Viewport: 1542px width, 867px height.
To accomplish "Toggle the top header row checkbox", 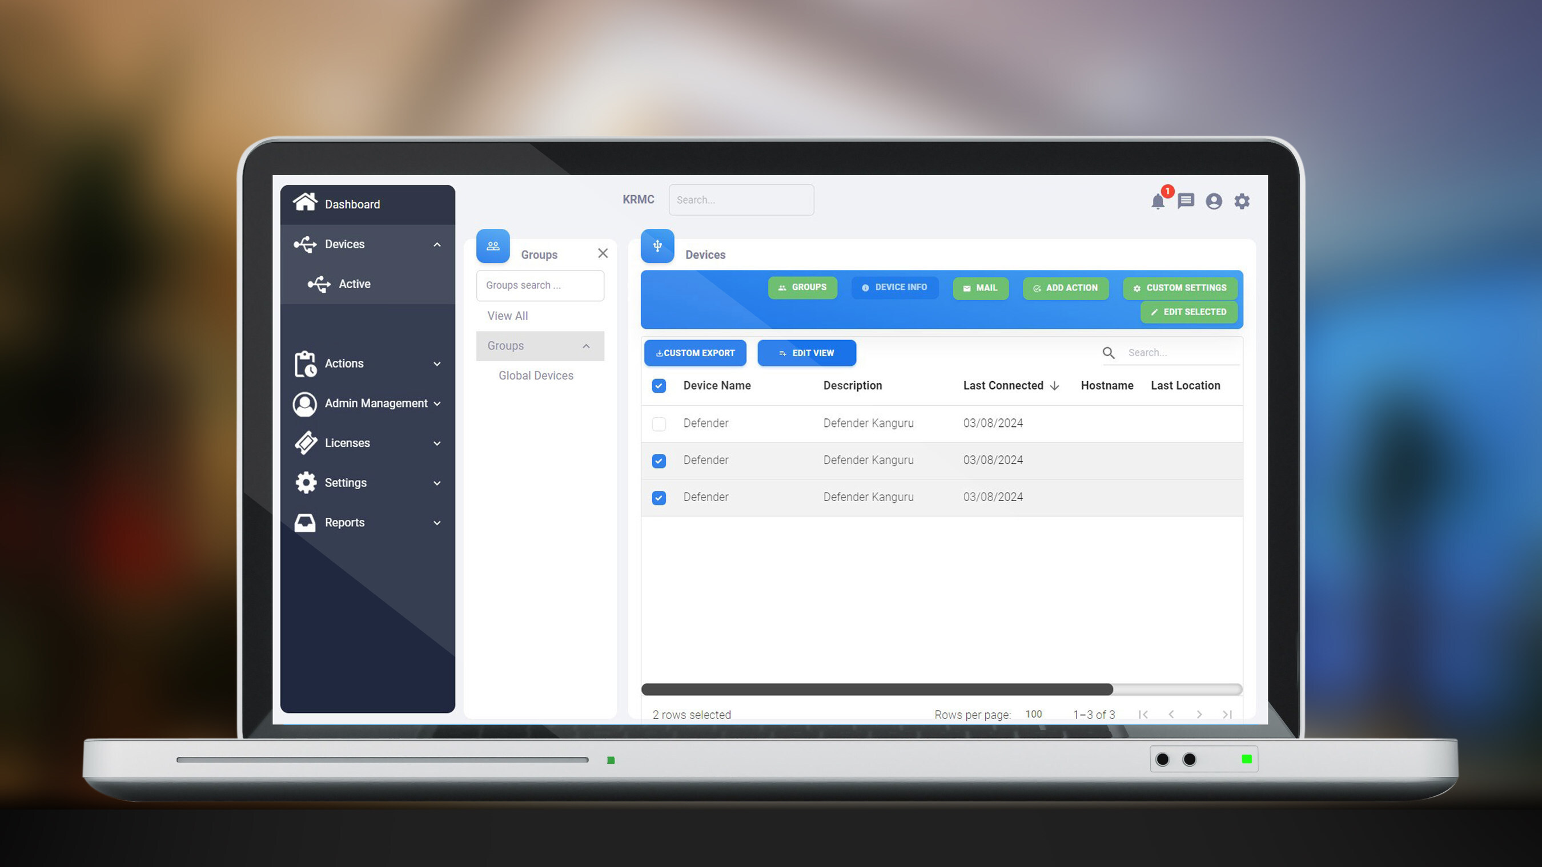I will (660, 385).
